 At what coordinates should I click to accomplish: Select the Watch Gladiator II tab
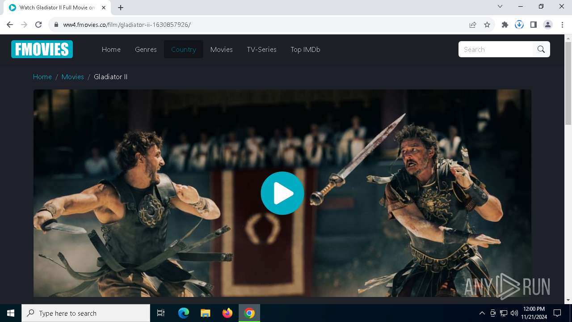(58, 8)
